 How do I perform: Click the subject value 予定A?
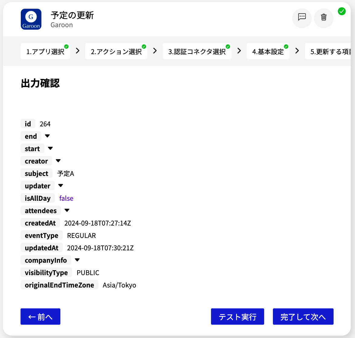(x=66, y=174)
